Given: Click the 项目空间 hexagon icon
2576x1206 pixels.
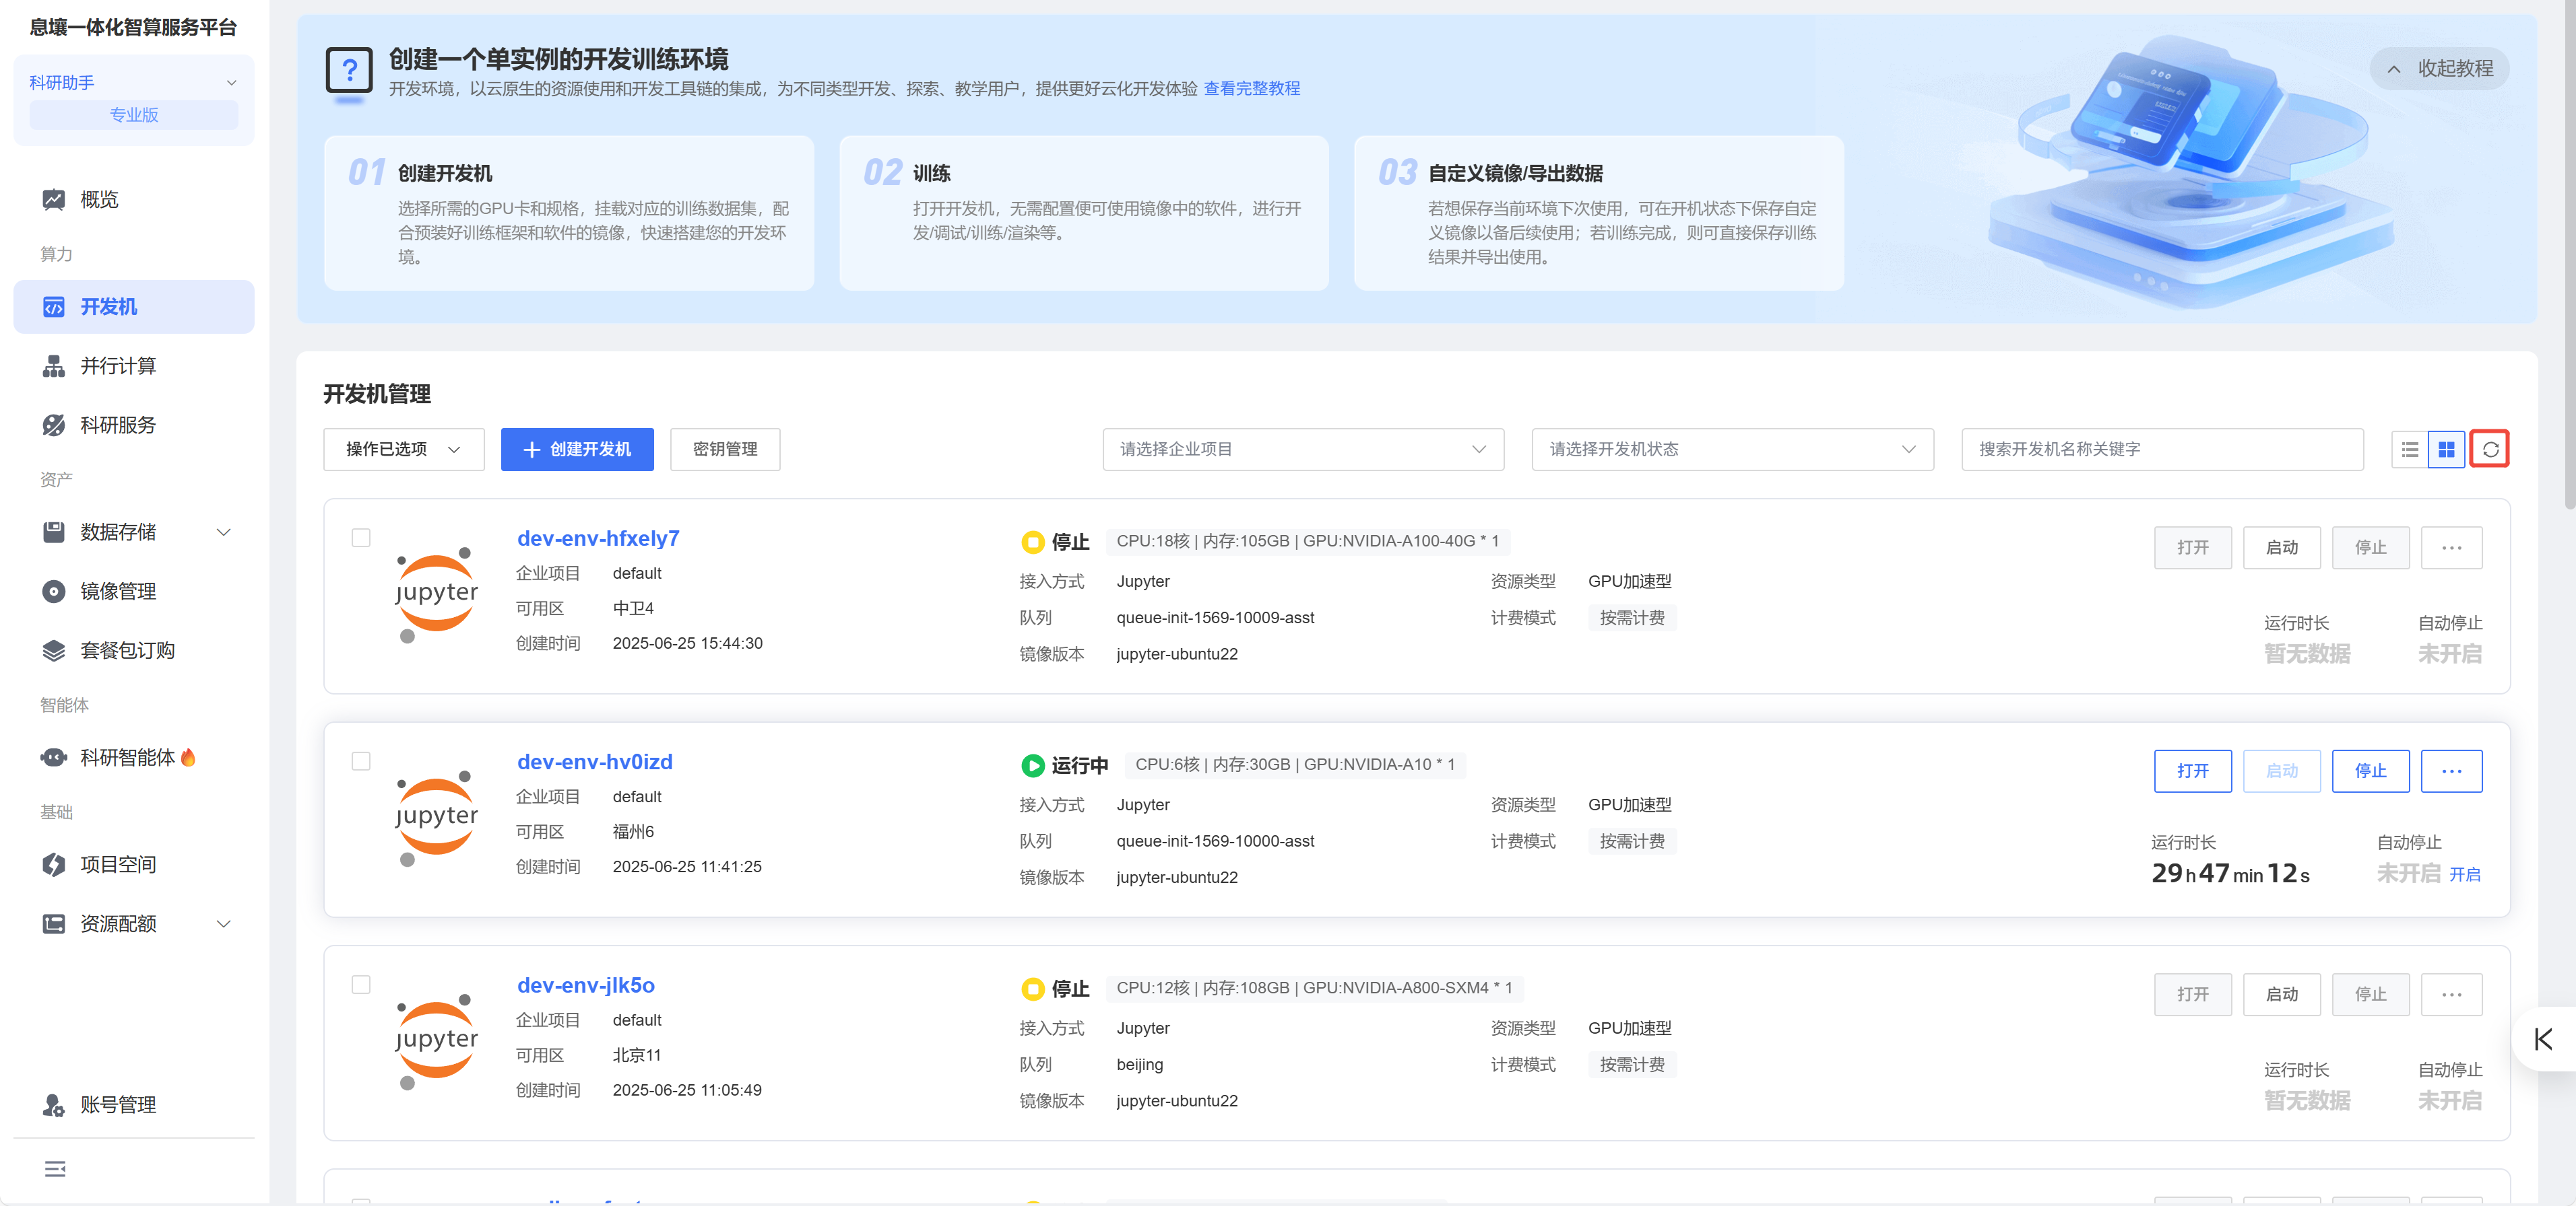Looking at the screenshot, I should click(54, 864).
